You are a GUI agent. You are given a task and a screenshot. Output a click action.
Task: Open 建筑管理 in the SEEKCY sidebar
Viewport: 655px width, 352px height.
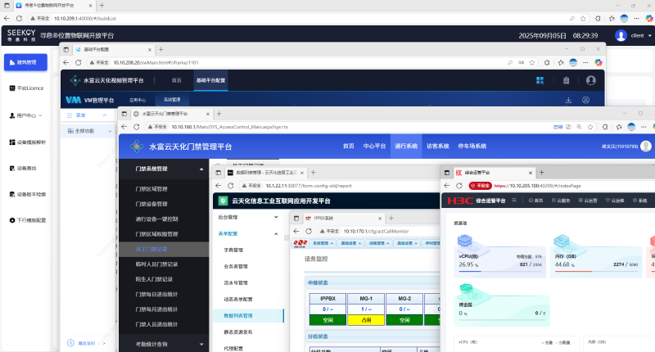click(x=25, y=62)
